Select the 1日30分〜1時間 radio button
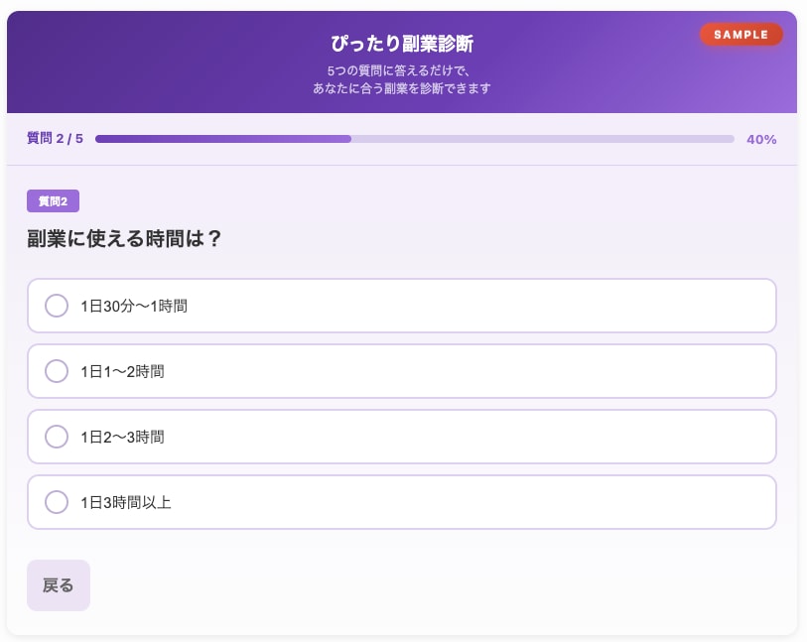This screenshot has height=642, width=807. pyautogui.click(x=57, y=306)
